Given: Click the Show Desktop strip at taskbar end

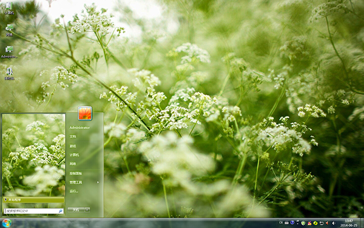Looking at the screenshot, I should coord(362,223).
